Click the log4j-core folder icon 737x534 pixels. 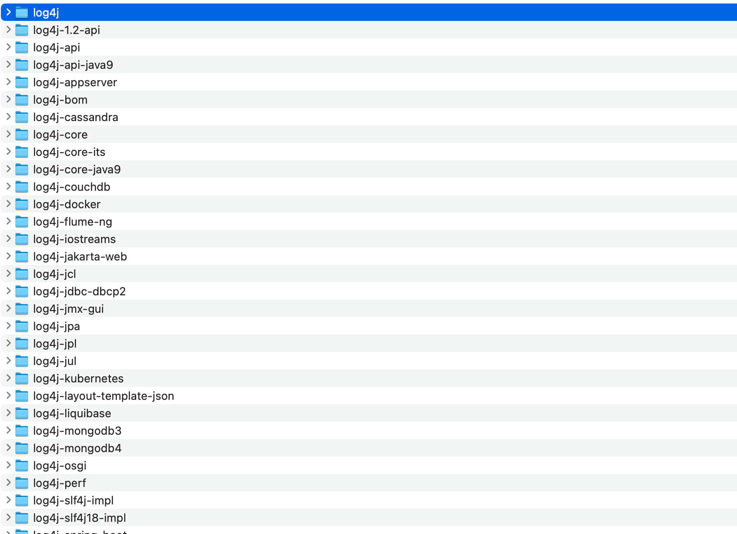coord(22,135)
